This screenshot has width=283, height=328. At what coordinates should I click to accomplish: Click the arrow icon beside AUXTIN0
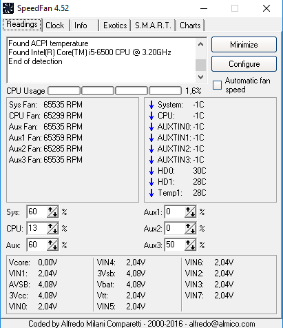(151, 127)
